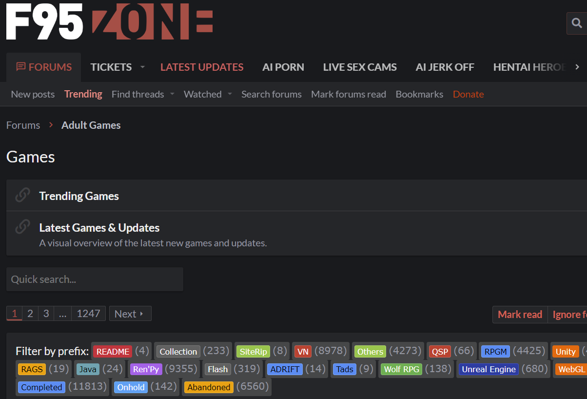This screenshot has height=399, width=587.
Task: Open Adult Games breadcrumb
Action: [91, 125]
